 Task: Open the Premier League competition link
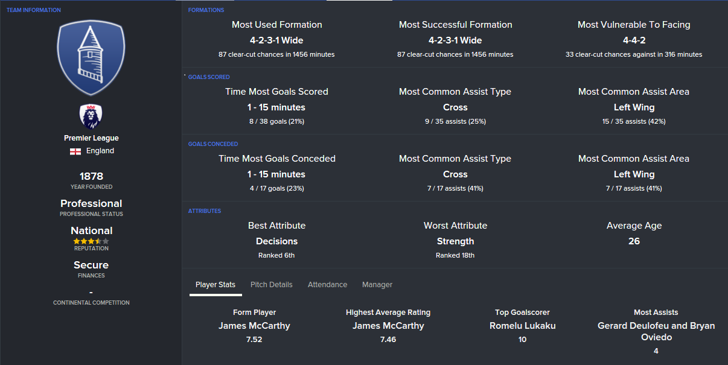(x=91, y=138)
